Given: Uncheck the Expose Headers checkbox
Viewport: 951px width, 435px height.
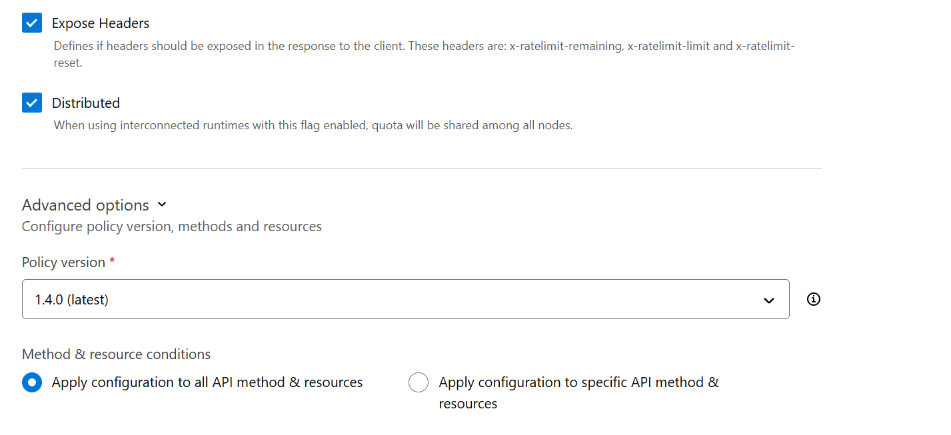Looking at the screenshot, I should (x=32, y=23).
